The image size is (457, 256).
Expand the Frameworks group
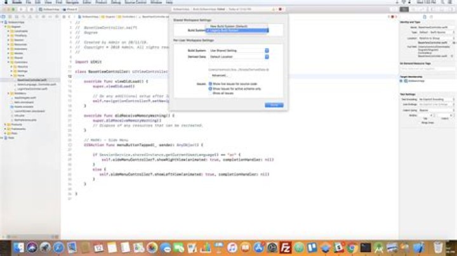tap(5, 129)
